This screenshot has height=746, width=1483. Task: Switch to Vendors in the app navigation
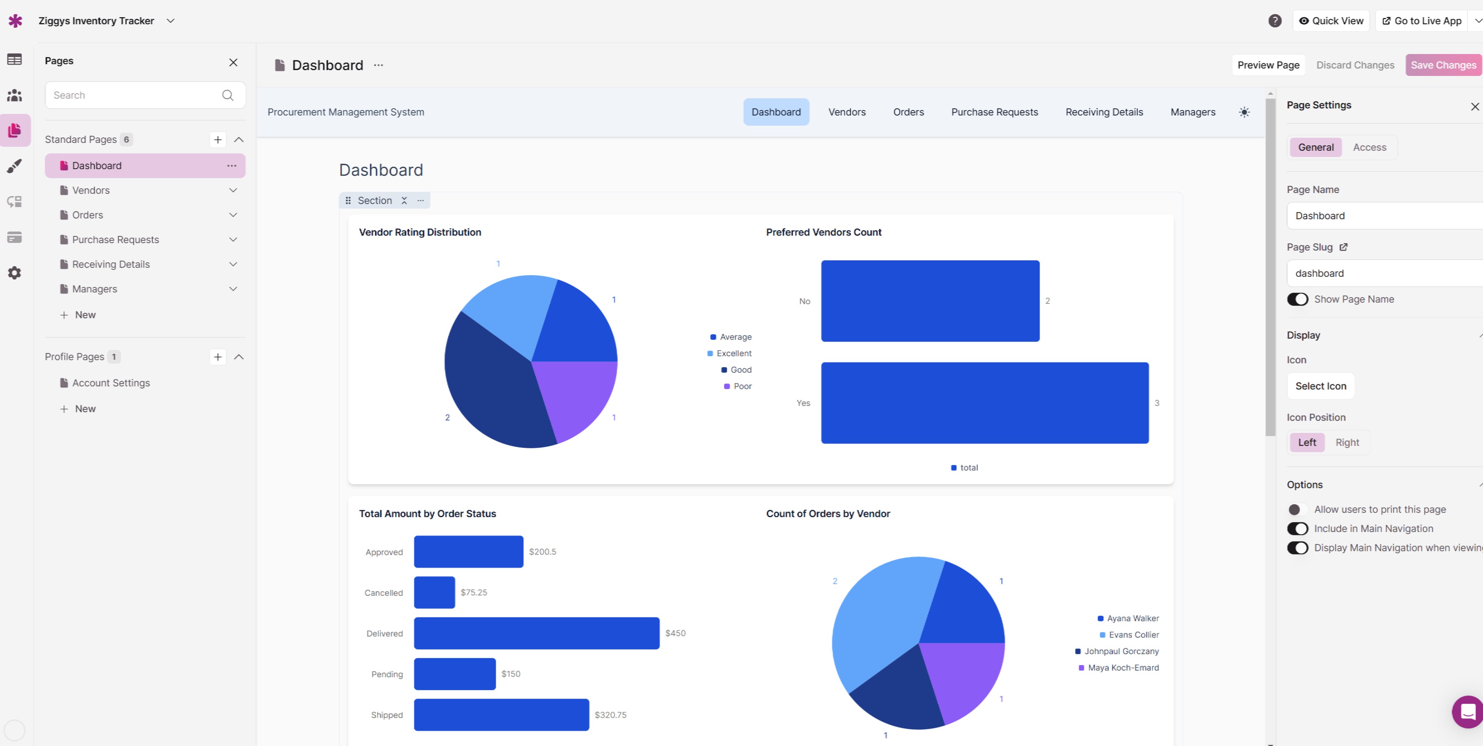coord(847,112)
